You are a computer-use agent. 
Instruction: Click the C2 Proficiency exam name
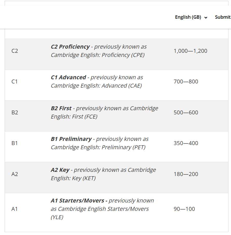[70, 47]
